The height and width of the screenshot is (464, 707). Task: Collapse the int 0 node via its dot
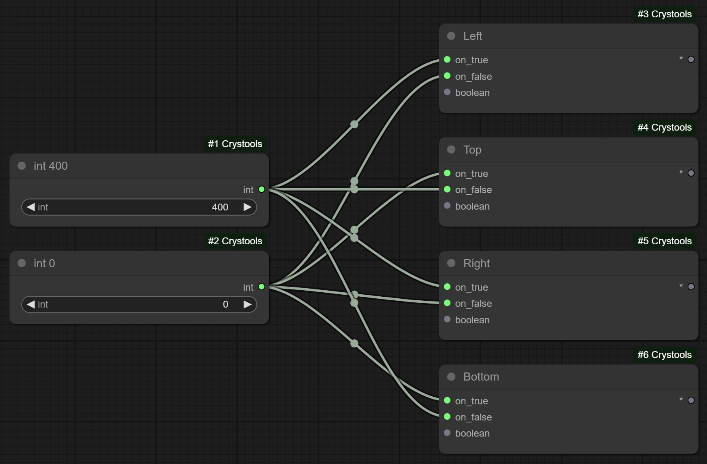coord(22,263)
